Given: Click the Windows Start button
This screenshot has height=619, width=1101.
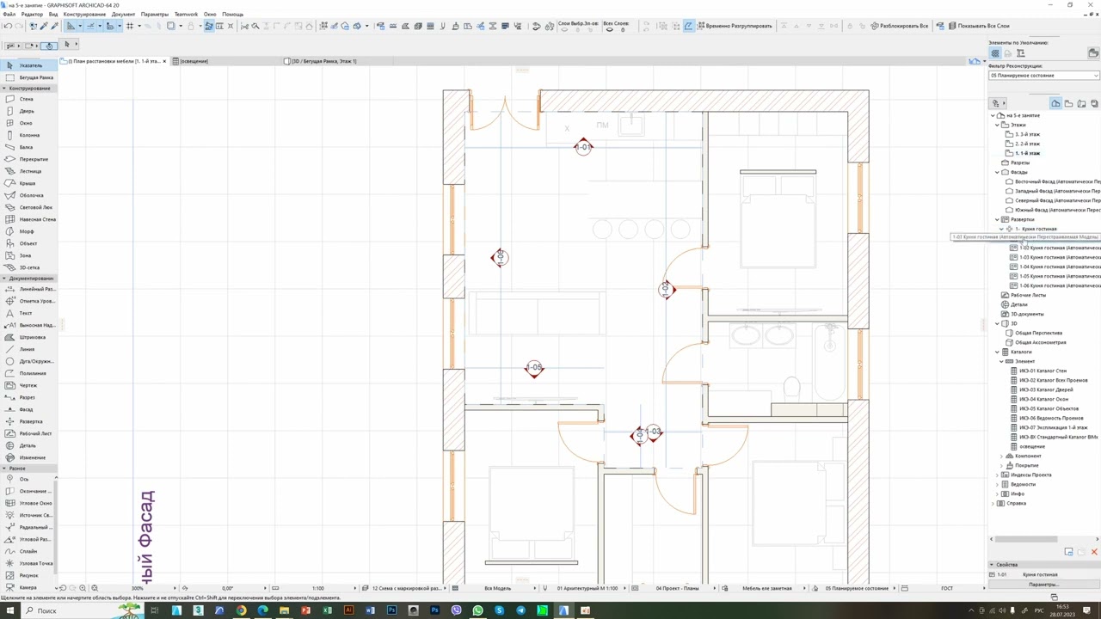Looking at the screenshot, I should click(9, 610).
